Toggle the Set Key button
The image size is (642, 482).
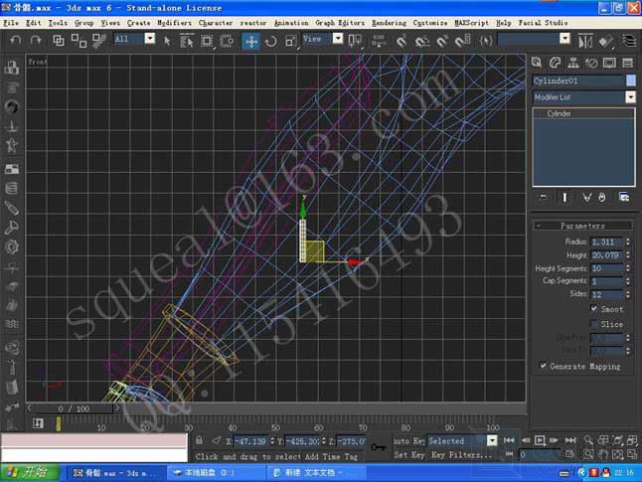pos(408,455)
